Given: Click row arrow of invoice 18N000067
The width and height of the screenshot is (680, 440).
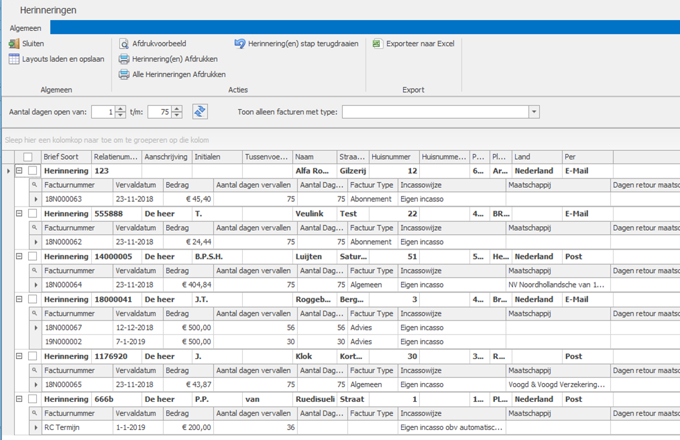Looking at the screenshot, I should [36, 327].
